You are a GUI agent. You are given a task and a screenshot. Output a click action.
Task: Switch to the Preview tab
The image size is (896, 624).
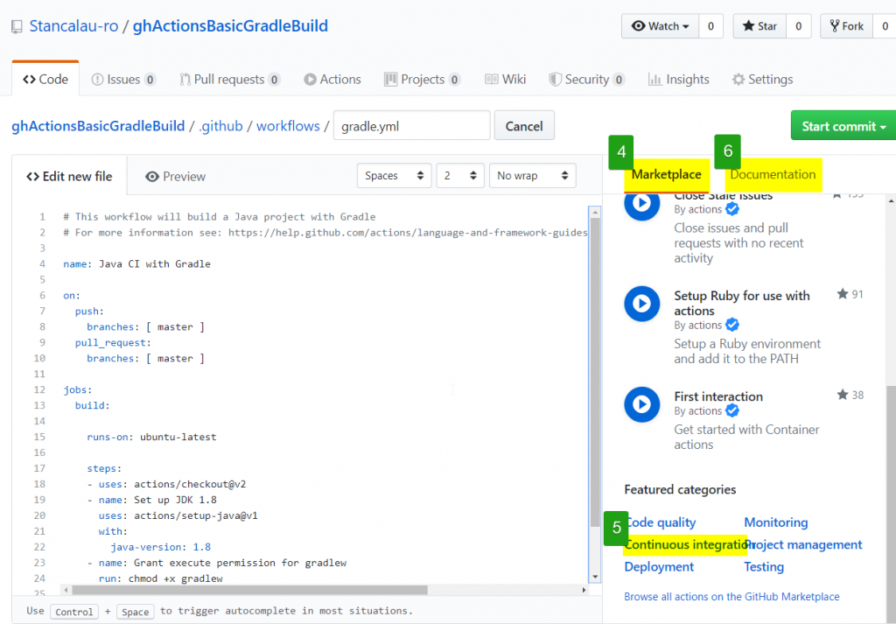pos(175,175)
